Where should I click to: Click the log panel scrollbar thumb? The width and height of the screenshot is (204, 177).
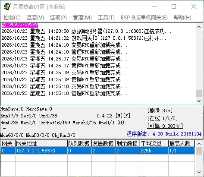pos(199,94)
